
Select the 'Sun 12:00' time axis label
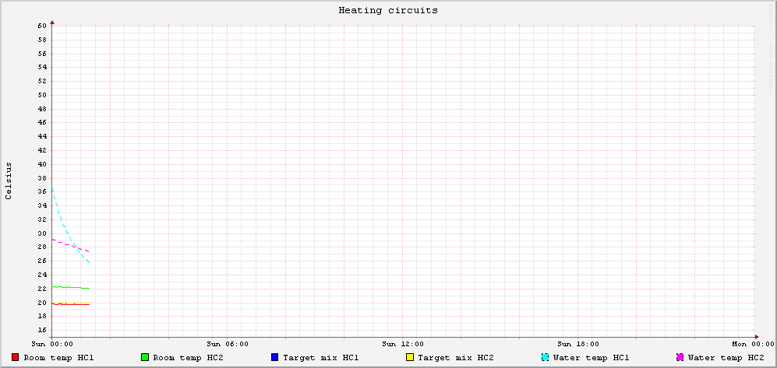point(403,343)
